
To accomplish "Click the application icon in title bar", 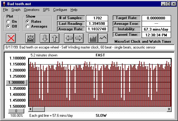I will pyautogui.click(x=4, y=4).
